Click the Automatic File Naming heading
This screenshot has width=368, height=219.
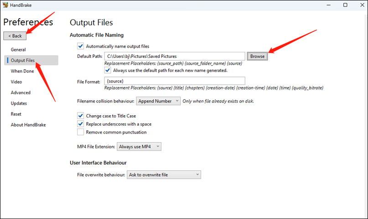coord(97,35)
